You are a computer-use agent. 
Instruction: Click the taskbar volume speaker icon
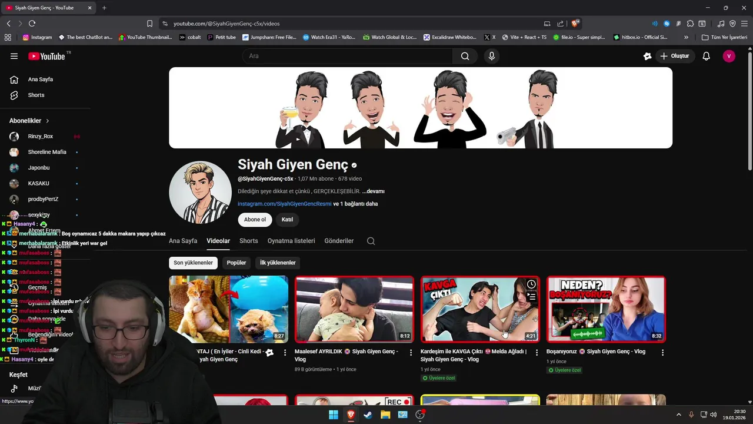pos(712,415)
